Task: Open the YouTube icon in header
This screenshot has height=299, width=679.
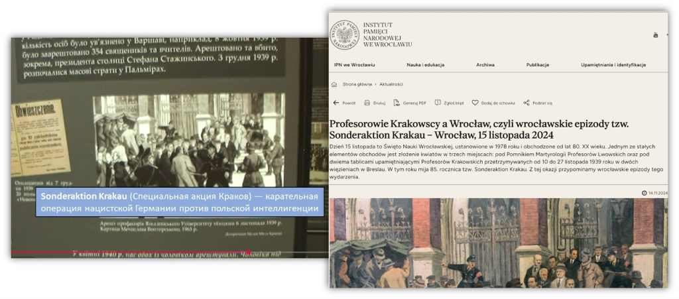Action: pos(656,34)
